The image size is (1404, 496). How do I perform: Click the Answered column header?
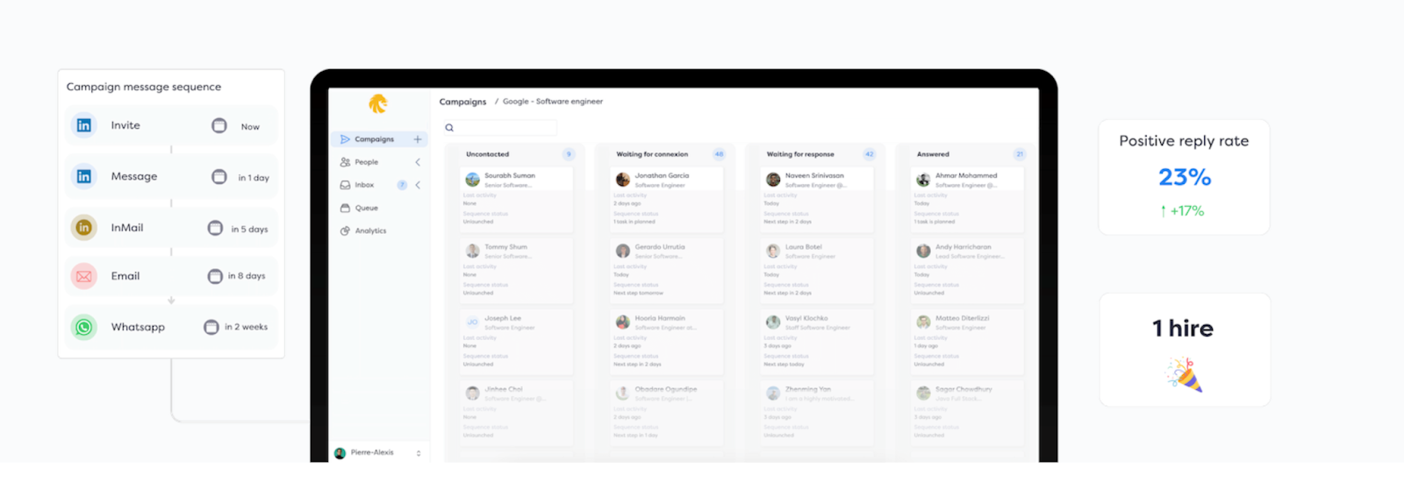coord(933,154)
